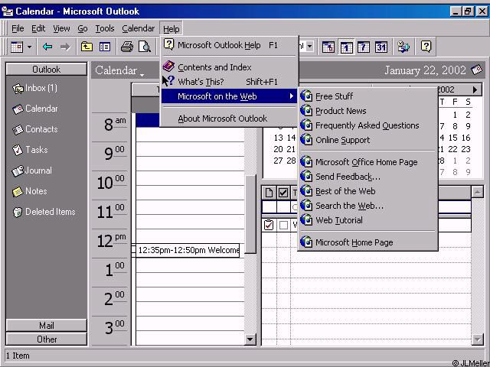Click the Office Assistant help icon in toolbar
Image resolution: width=490 pixels, height=367 pixels.
click(426, 47)
